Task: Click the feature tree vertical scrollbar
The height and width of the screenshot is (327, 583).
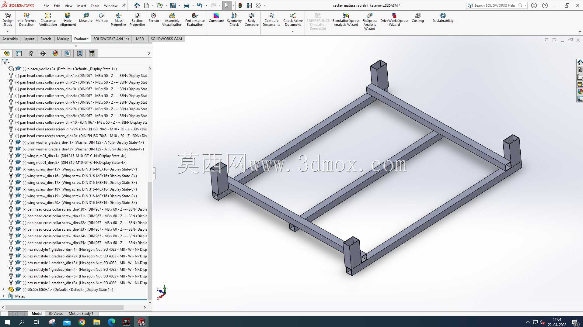Action: [x=149, y=240]
